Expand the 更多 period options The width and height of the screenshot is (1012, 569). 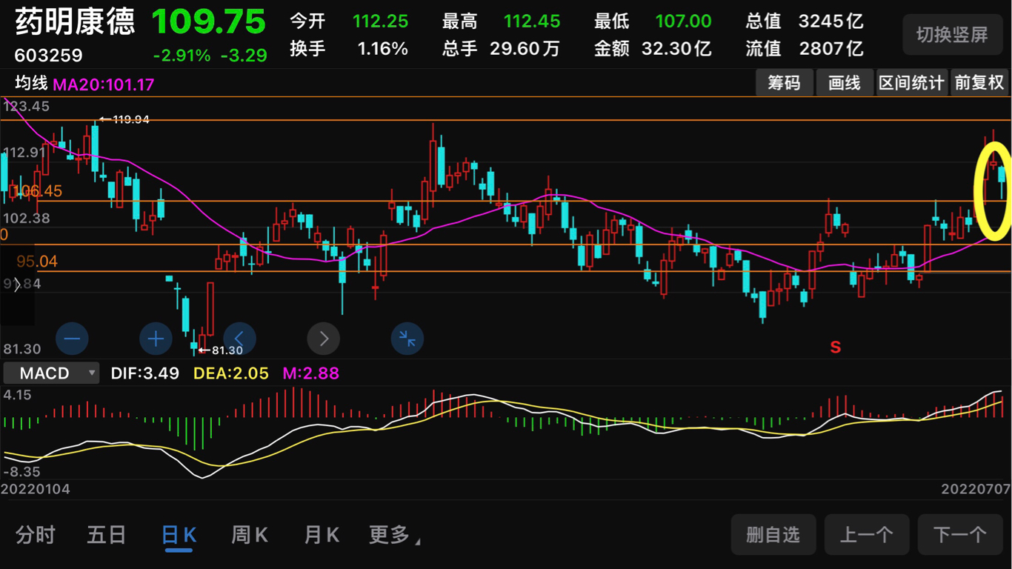click(x=395, y=535)
